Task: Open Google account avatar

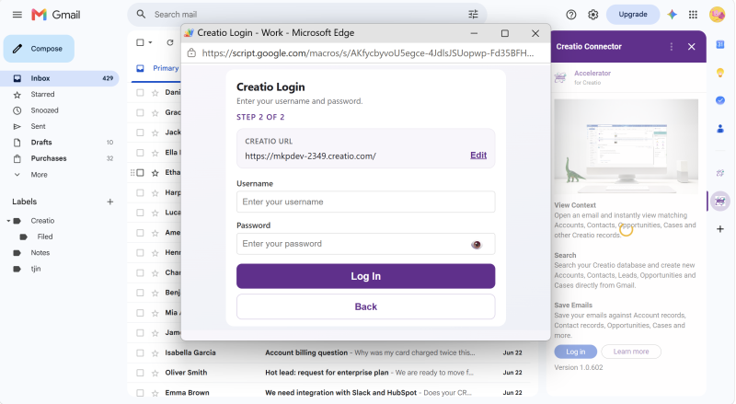Action: pyautogui.click(x=717, y=15)
